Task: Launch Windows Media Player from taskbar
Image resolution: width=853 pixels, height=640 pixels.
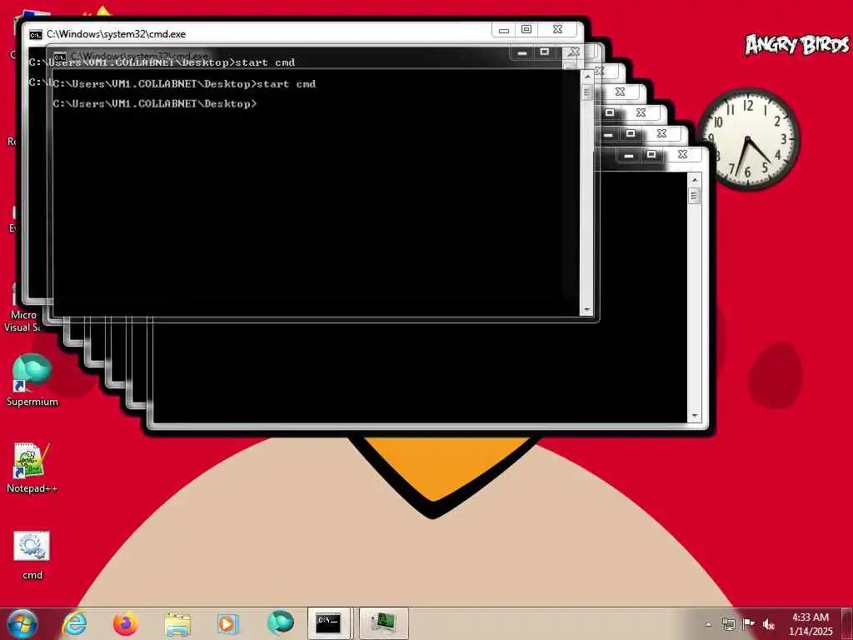Action: tap(228, 623)
